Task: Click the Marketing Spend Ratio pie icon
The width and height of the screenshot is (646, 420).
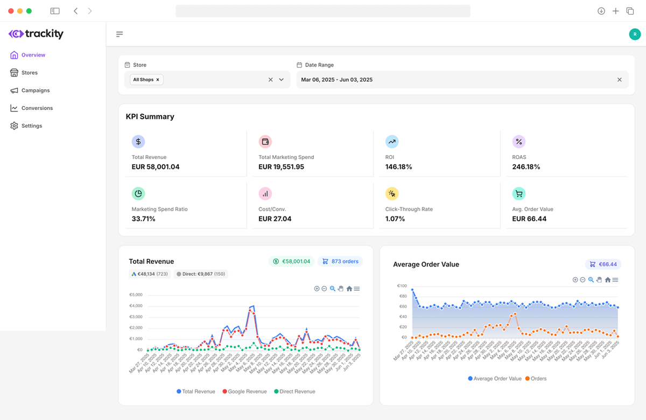Action: 138,193
